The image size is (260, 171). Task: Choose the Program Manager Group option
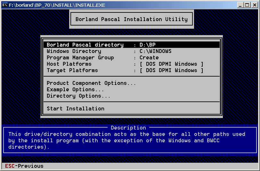pos(132,58)
